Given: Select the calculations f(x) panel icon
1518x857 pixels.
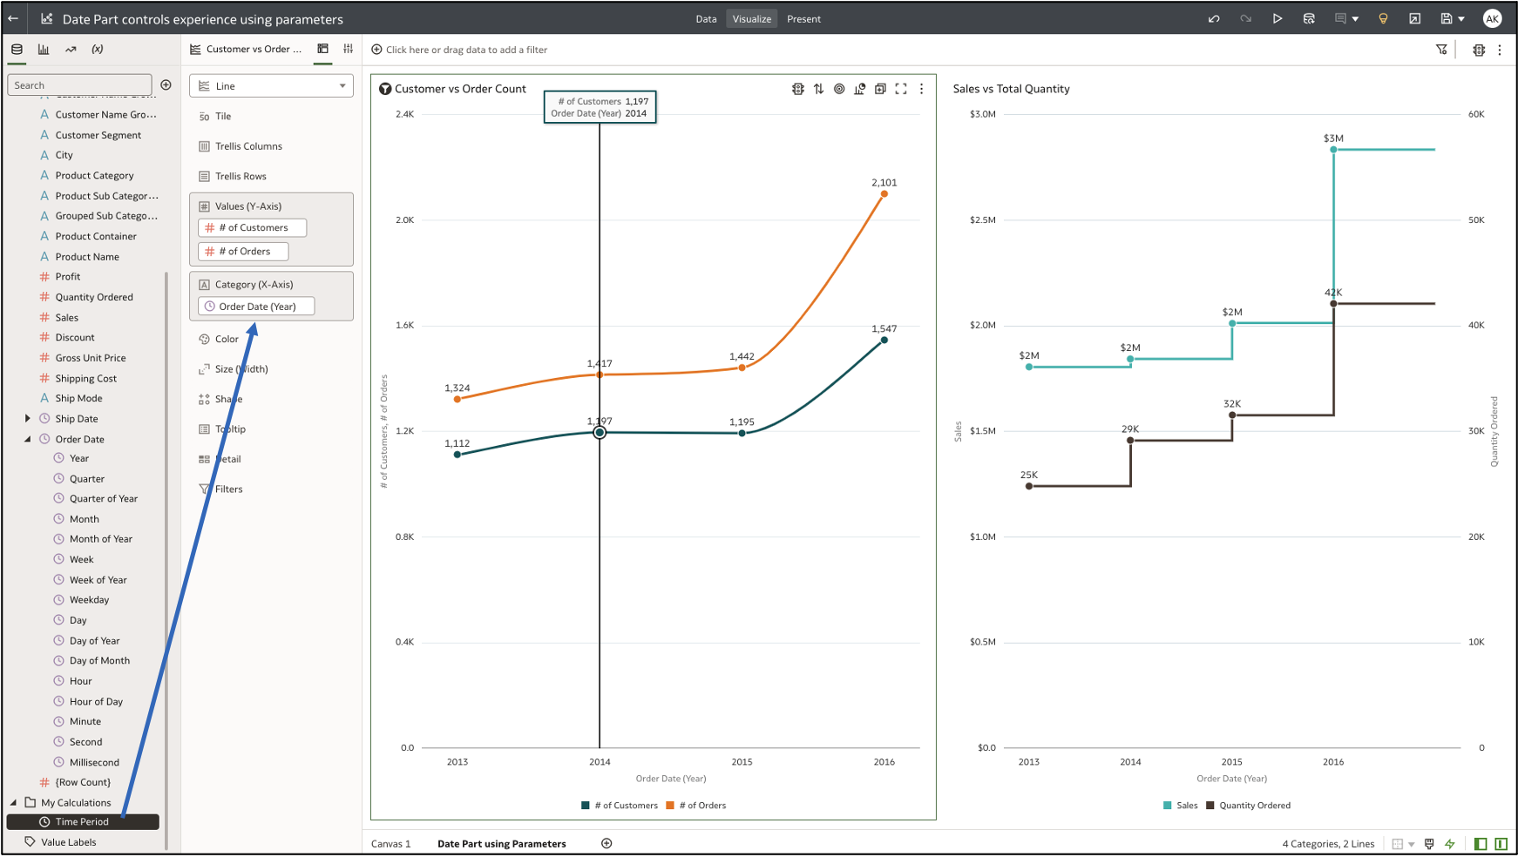Looking at the screenshot, I should pos(98,50).
